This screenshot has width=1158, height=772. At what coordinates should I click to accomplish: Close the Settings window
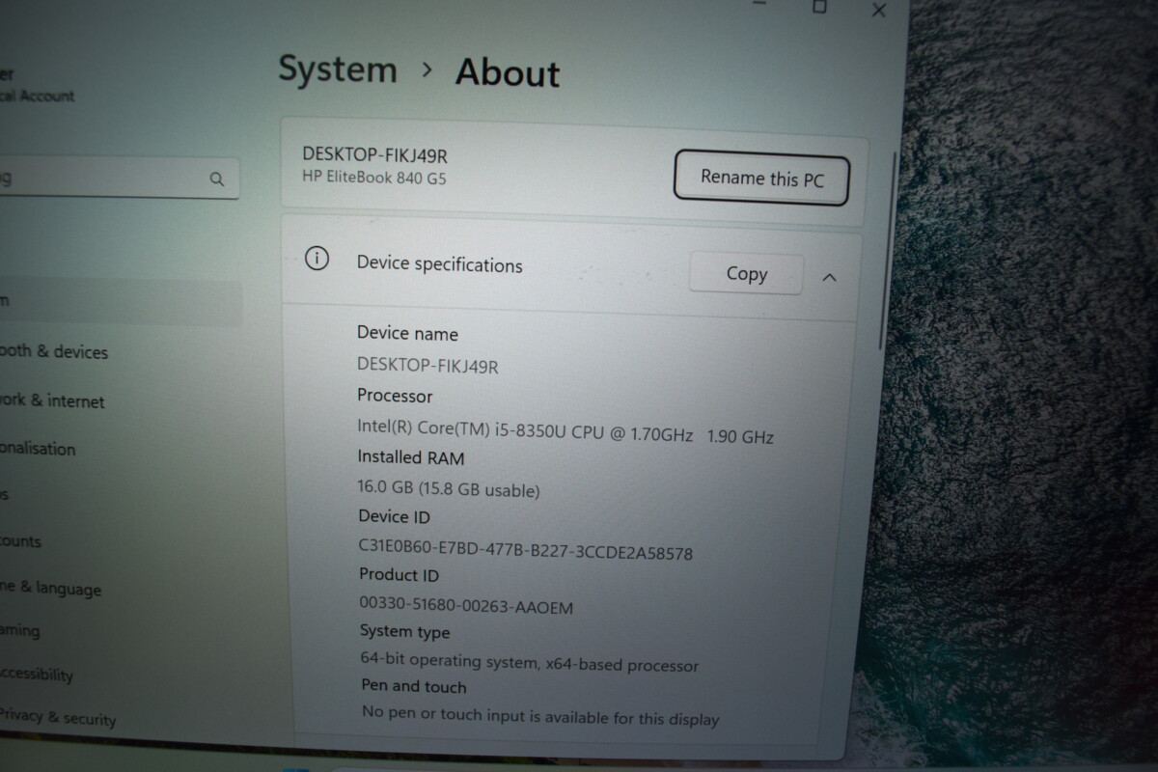coord(878,10)
